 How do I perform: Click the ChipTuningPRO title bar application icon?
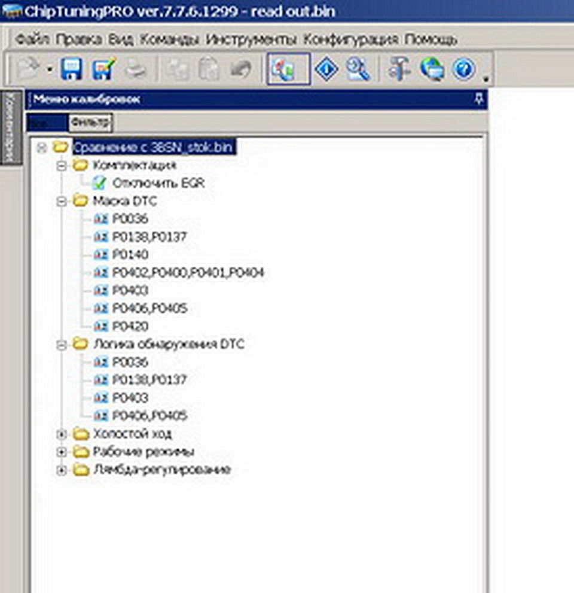(x=11, y=11)
